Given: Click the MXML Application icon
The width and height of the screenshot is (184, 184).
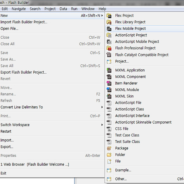Looking at the screenshot, I should click(x=109, y=70).
